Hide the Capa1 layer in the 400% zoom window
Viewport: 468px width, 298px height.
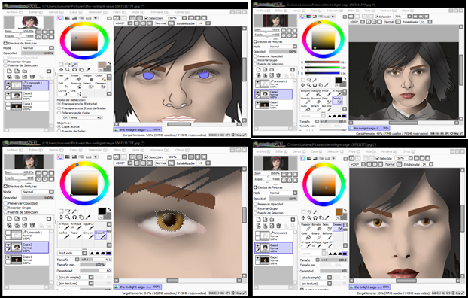[x=8, y=257]
